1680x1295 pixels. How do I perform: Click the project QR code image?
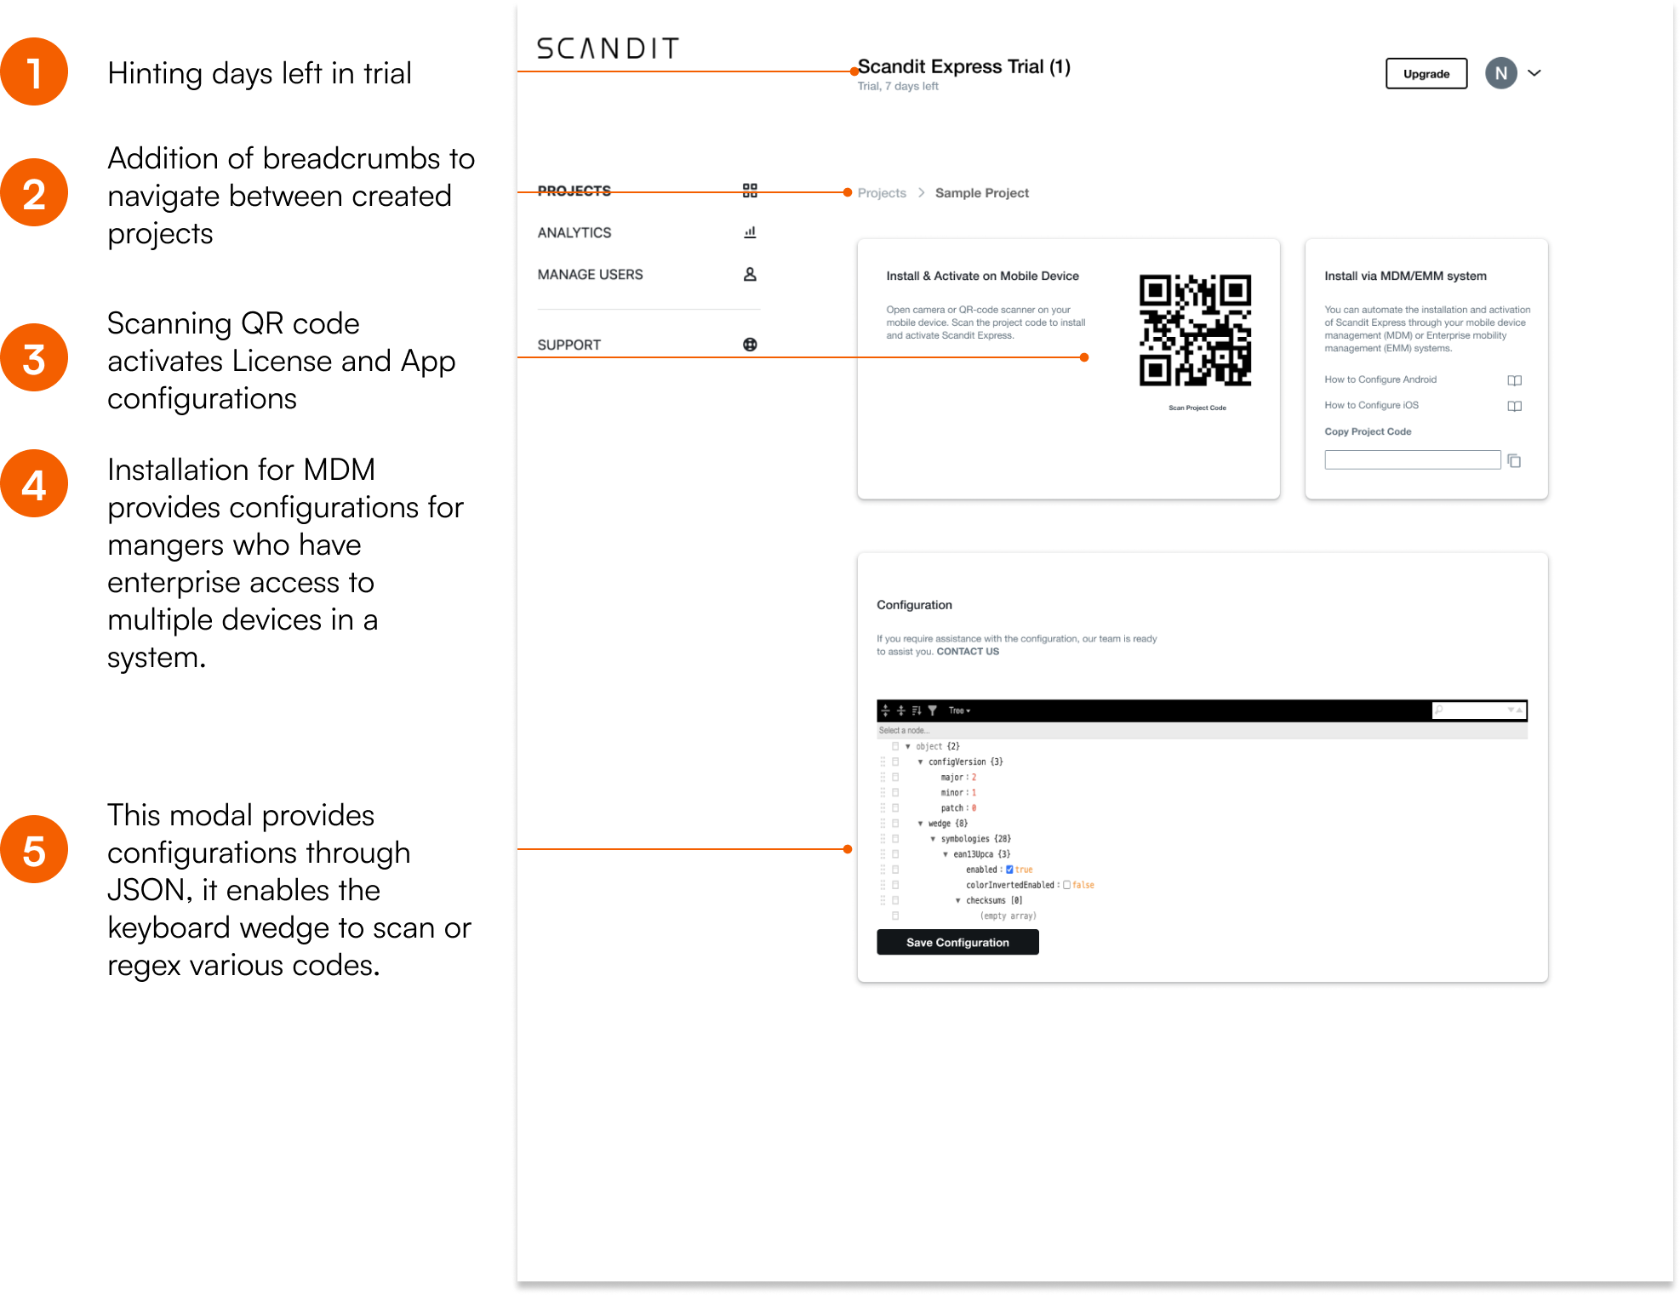coord(1195,330)
